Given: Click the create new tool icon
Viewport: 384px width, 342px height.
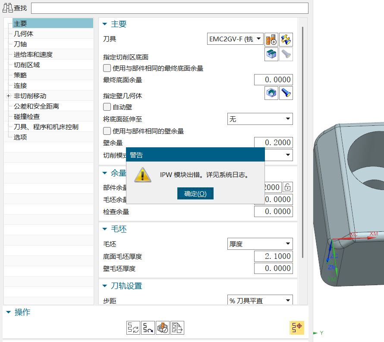Looking at the screenshot, I should 271,40.
